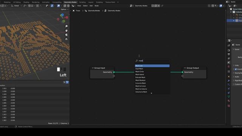Click the viewport zoom magnifier icon

(x=67, y=26)
